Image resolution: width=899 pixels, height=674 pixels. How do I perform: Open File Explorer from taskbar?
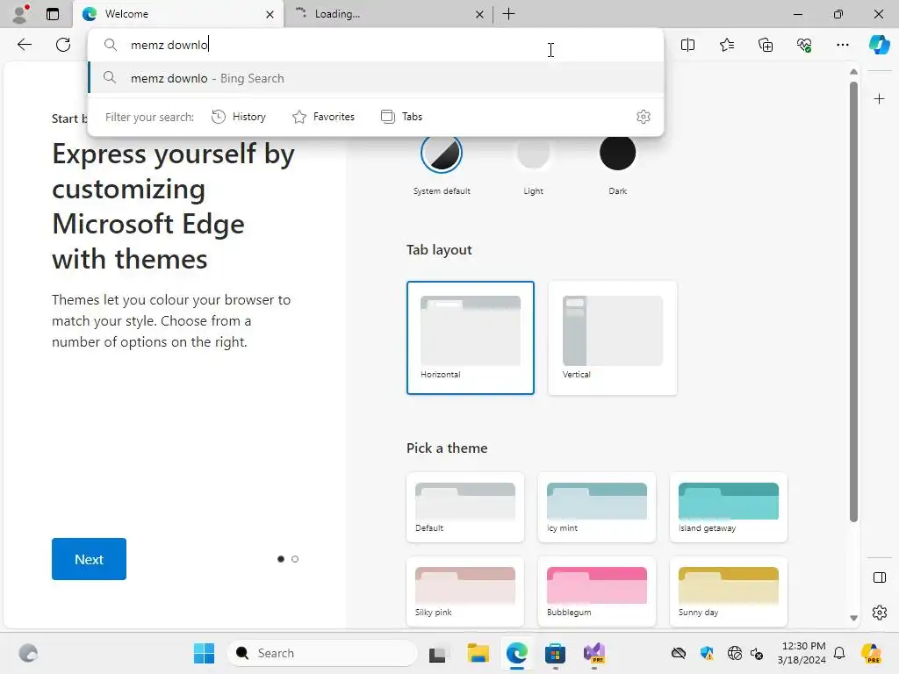click(x=478, y=653)
